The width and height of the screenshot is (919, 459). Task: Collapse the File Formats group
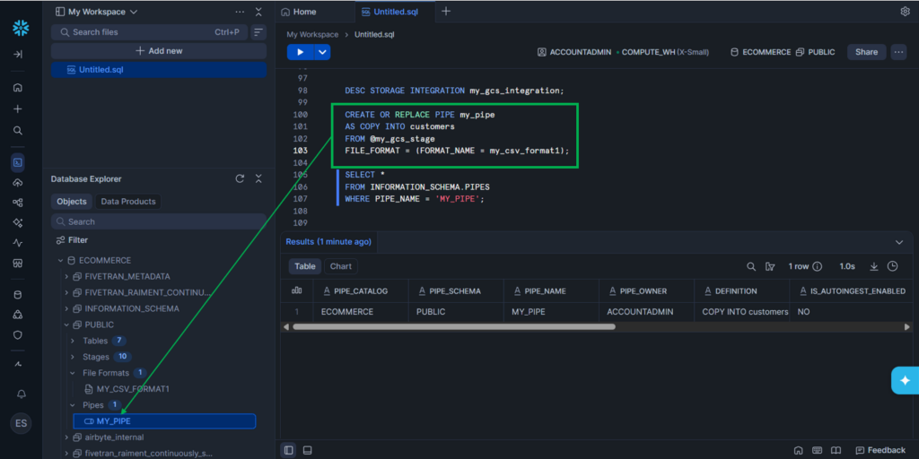(x=73, y=373)
